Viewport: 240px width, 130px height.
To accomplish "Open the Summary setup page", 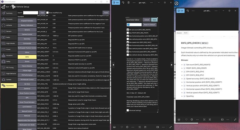I will coord(9,13).
